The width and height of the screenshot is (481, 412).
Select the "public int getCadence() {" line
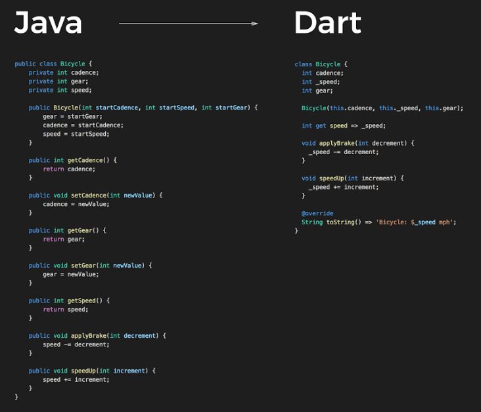point(73,160)
